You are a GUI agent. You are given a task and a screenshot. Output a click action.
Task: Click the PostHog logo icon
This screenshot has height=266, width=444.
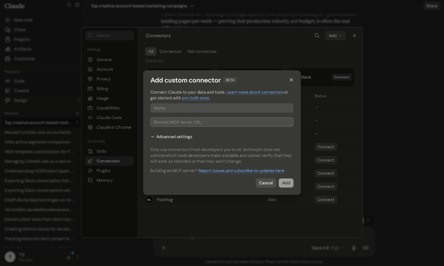(149, 200)
